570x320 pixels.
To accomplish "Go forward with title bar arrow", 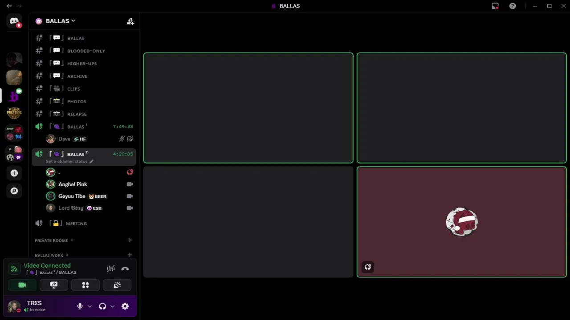I will tap(20, 6).
